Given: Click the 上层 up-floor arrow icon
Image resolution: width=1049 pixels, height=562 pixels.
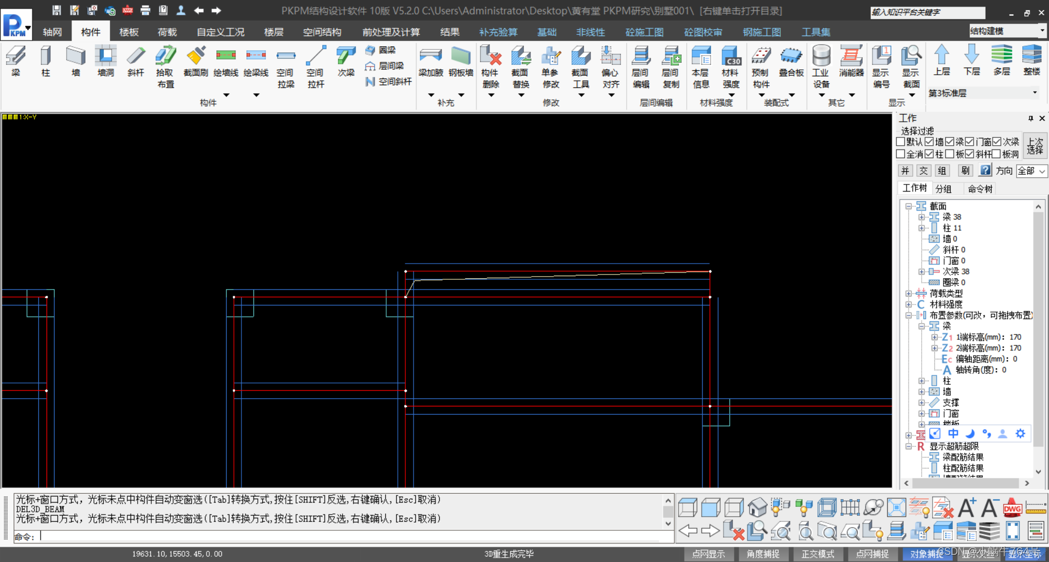Looking at the screenshot, I should point(941,60).
